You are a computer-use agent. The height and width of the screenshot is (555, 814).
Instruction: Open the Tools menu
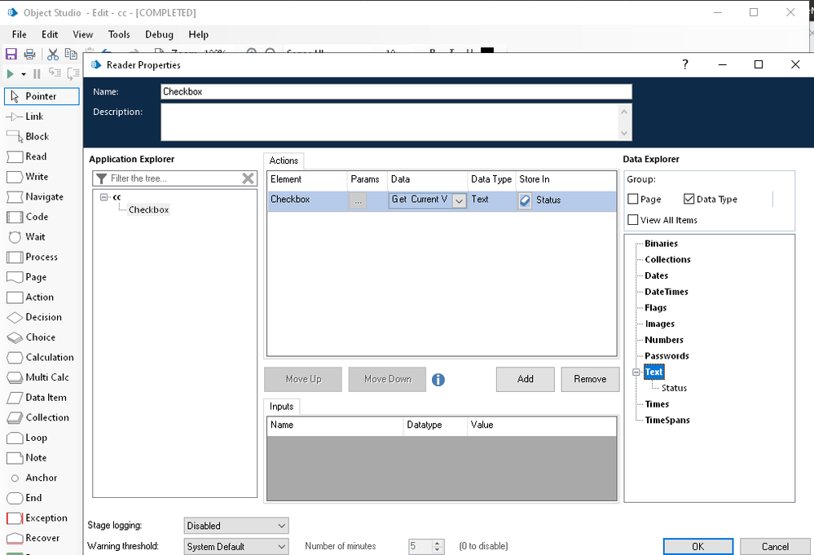pyautogui.click(x=119, y=34)
